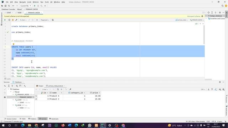The width and height of the screenshot is (228, 128).
Task: Open the 2 rows page size dropdown
Action: point(45,89)
